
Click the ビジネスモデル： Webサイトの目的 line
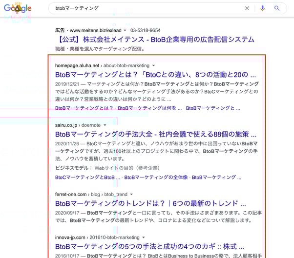pos(107,168)
